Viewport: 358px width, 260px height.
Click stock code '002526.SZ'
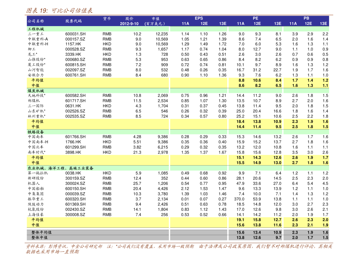click(75, 111)
